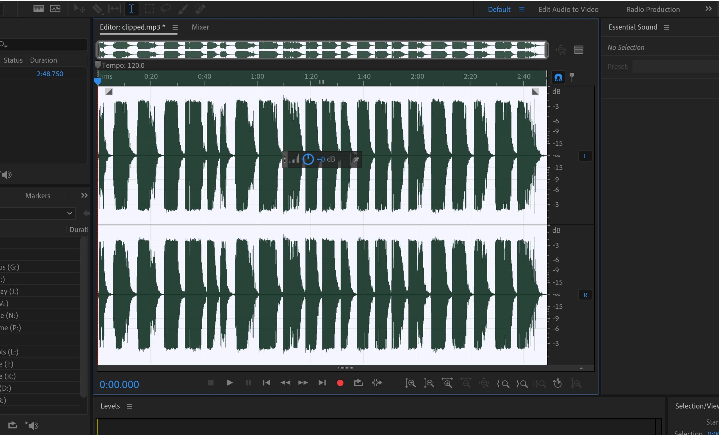Image resolution: width=719 pixels, height=435 pixels.
Task: Toggle the left channel L button
Action: pos(585,156)
